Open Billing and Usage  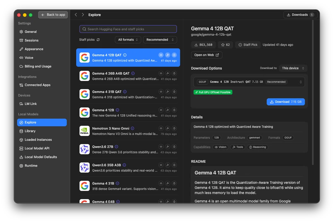pyautogui.click(x=42, y=66)
